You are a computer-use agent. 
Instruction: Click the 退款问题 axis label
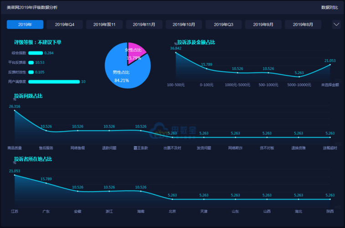pyautogui.click(x=109, y=148)
